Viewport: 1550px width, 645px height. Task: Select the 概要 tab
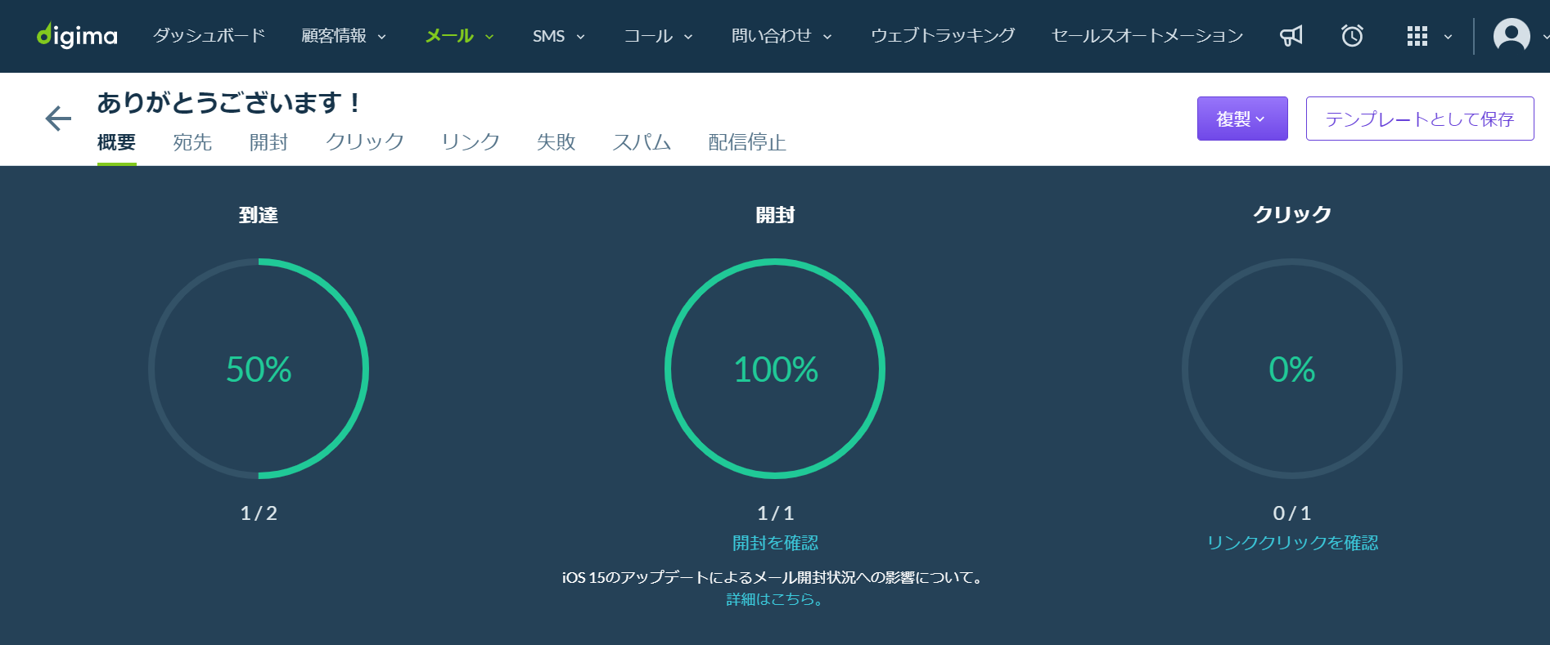[116, 142]
